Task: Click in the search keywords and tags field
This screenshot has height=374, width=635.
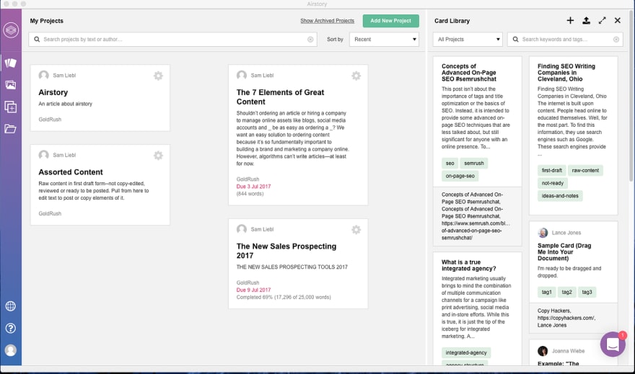Action: point(565,39)
